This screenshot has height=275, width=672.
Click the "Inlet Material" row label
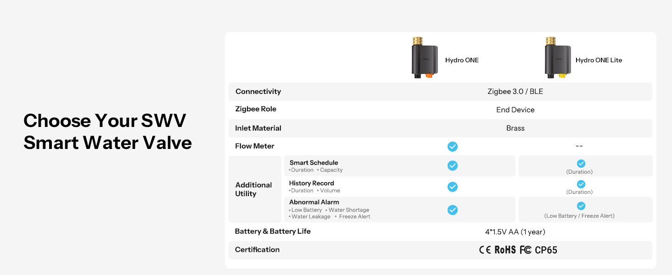click(258, 128)
